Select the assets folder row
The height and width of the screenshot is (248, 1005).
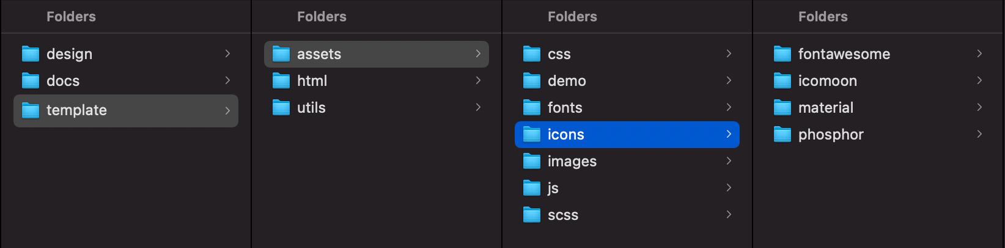coord(376,54)
